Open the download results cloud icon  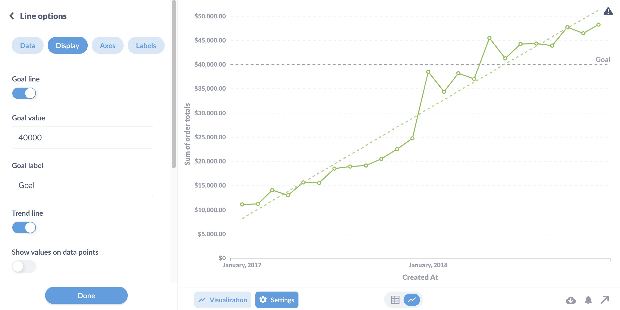pos(571,300)
